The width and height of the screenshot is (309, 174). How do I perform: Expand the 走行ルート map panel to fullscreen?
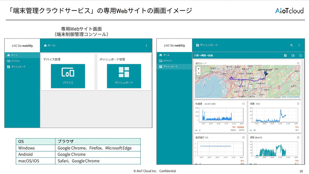coord(298,63)
